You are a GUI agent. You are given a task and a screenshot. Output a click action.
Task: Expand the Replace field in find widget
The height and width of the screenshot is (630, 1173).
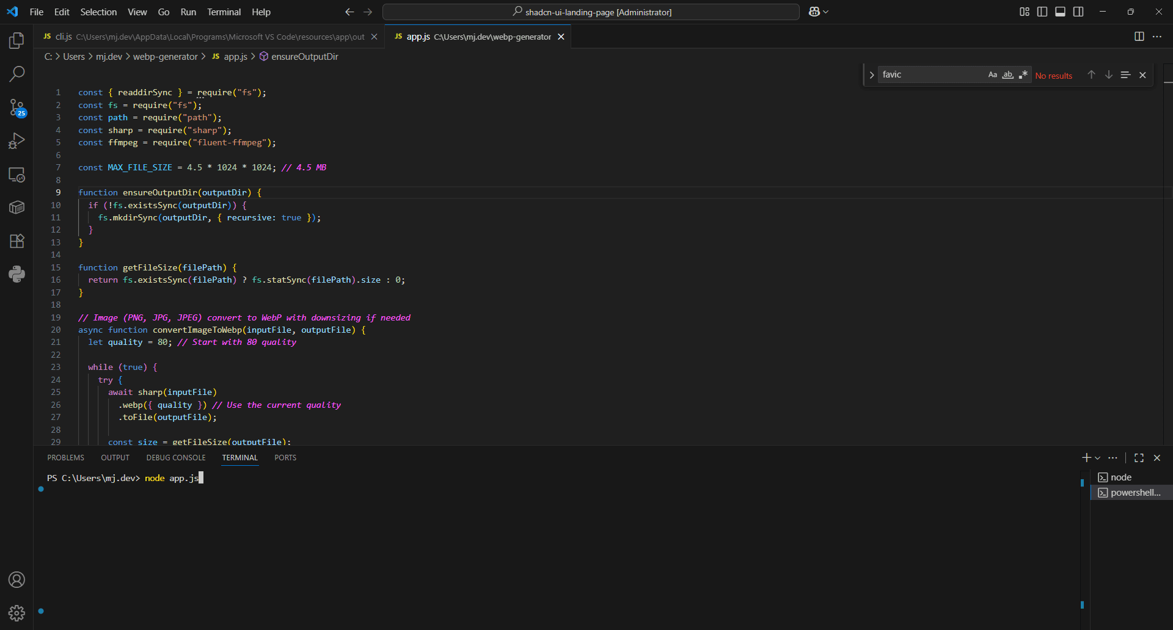coord(871,75)
